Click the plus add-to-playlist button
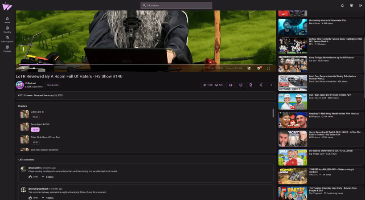The image size is (365, 200). click(271, 85)
